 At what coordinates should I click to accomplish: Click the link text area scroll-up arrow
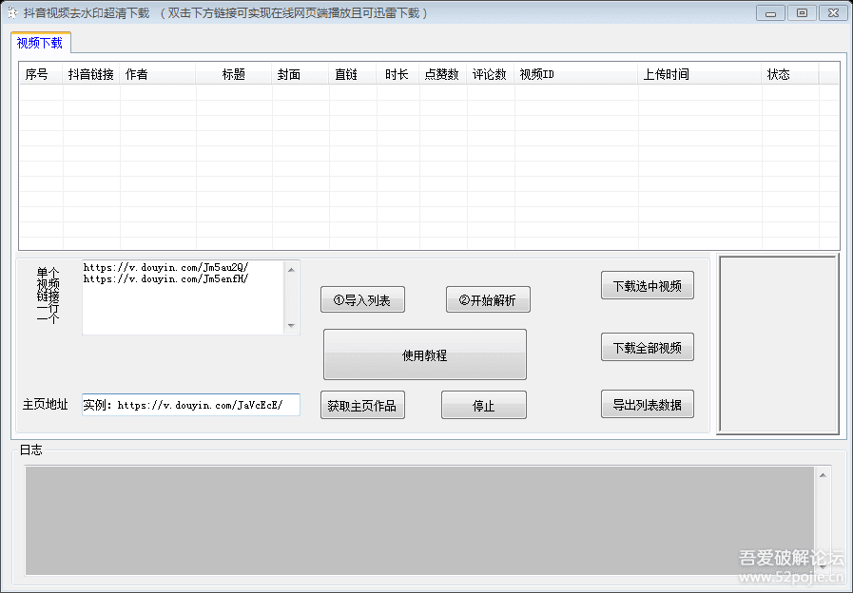pos(292,270)
